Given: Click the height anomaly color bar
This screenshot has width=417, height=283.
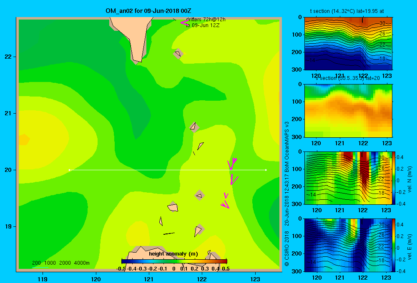Looking at the screenshot, I should pos(174,261).
